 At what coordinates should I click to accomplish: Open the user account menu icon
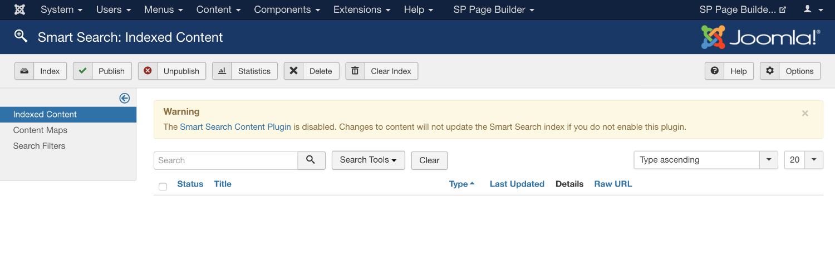811,9
